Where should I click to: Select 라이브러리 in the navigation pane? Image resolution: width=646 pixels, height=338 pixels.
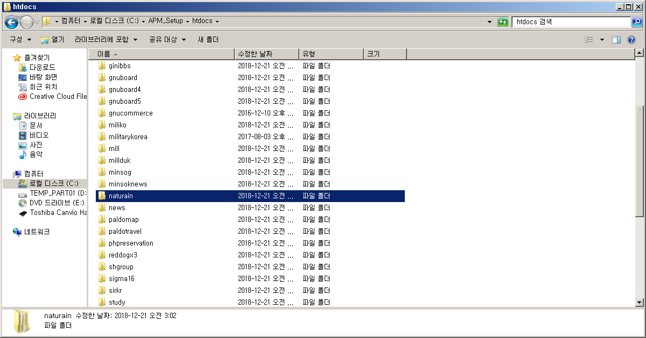point(40,116)
